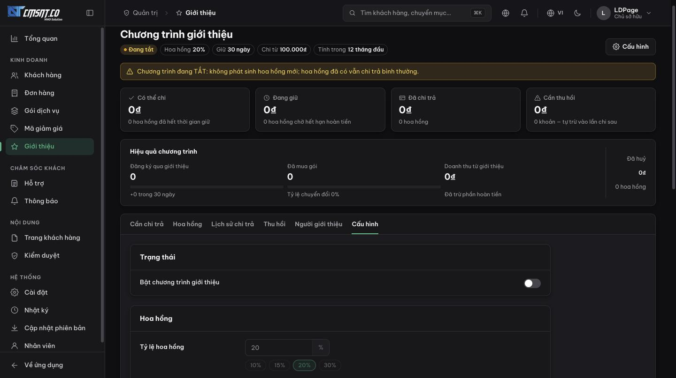Open the VI language selector
Screen dimensions: 676x378
point(555,13)
